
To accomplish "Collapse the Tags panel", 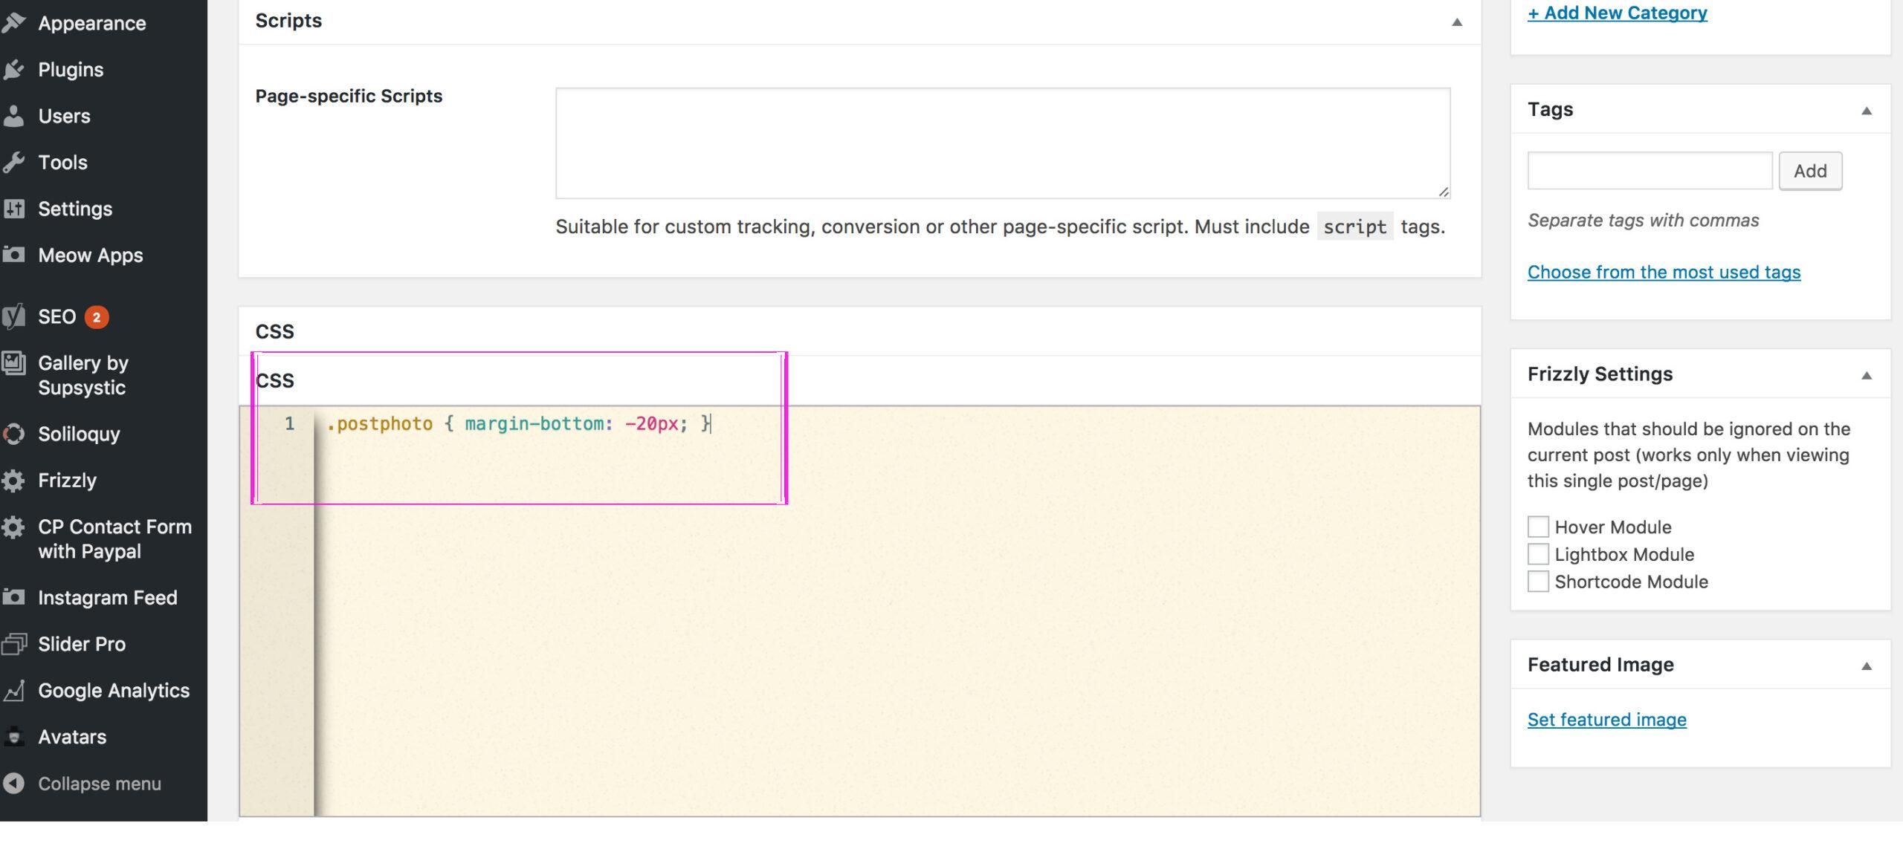I will tap(1867, 111).
